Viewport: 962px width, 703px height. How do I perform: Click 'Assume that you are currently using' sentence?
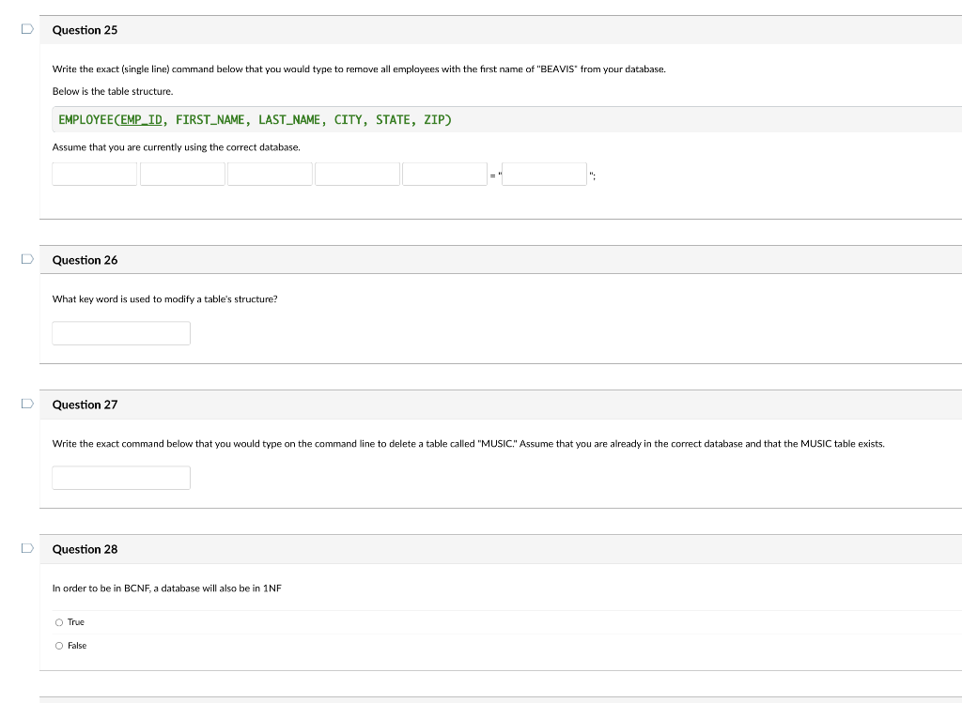pyautogui.click(x=176, y=147)
